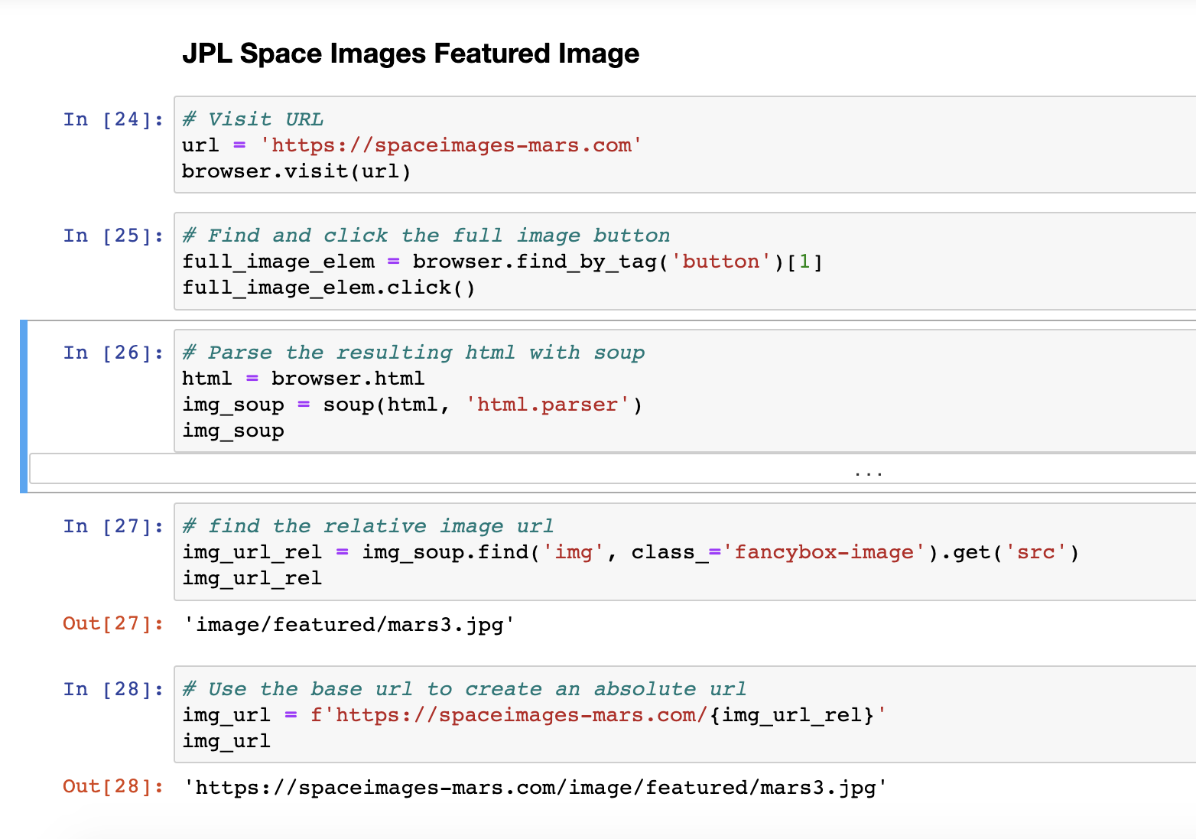Expand the collapsed output of cell 26

pyautogui.click(x=612, y=469)
